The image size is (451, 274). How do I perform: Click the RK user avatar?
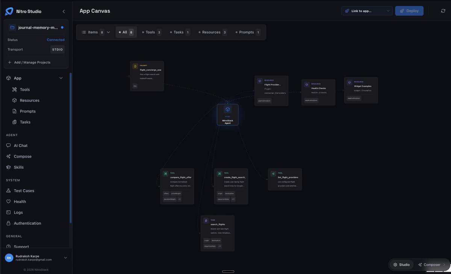click(9, 258)
